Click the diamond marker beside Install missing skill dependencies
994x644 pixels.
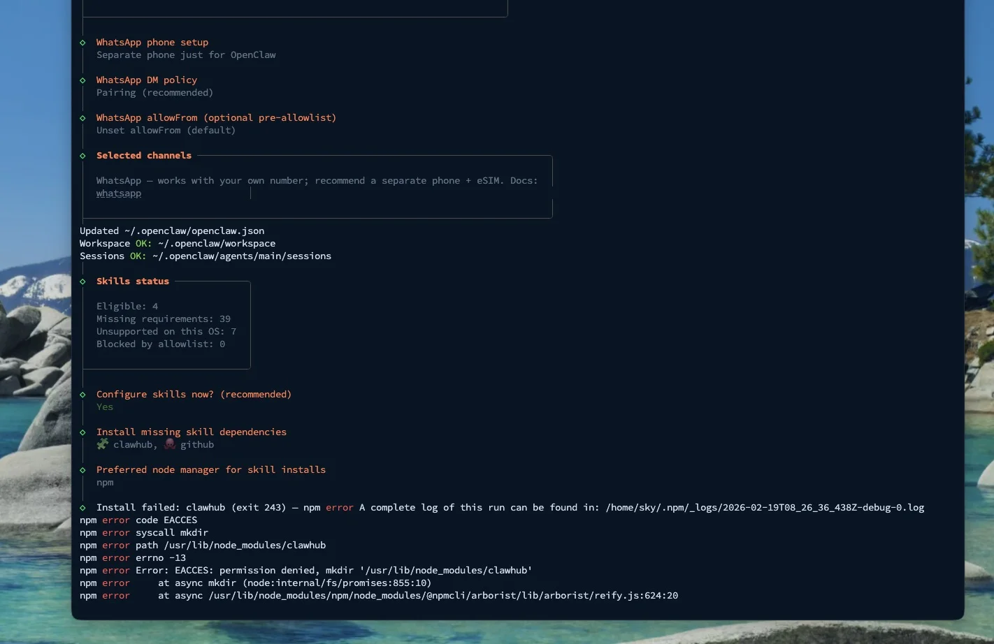click(82, 432)
